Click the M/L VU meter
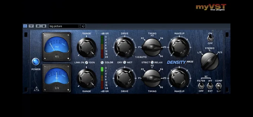 [57, 47]
